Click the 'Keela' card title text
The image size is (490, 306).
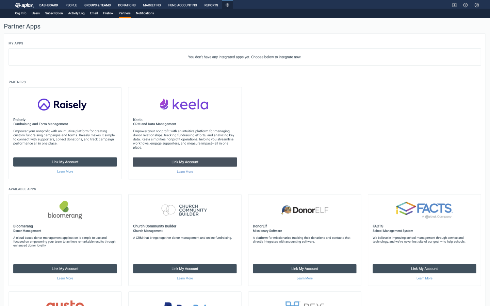click(x=138, y=120)
